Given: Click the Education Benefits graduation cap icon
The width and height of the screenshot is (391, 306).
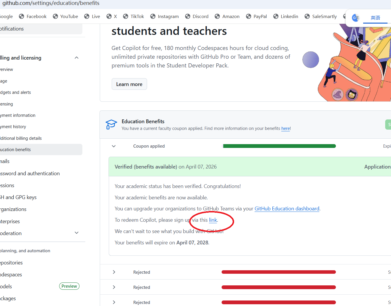Looking at the screenshot, I should tap(111, 125).
